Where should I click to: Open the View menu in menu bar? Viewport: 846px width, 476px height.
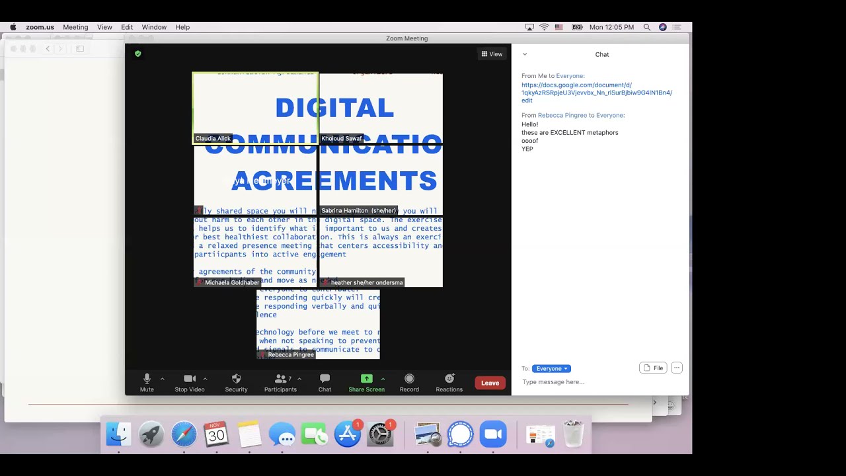(x=104, y=27)
